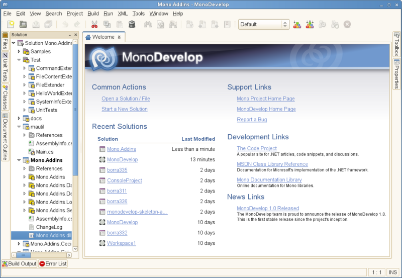The width and height of the screenshot is (402, 278).
Task: Open Mono Project Home Page link
Action: (266, 99)
